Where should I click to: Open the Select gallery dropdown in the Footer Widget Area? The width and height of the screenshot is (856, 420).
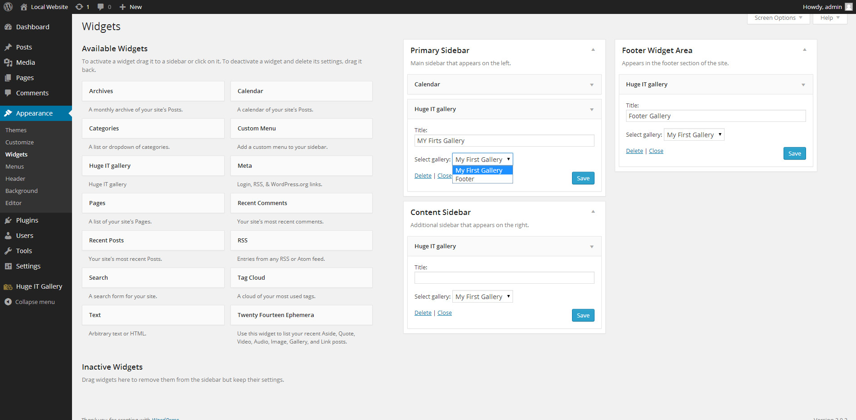click(694, 134)
